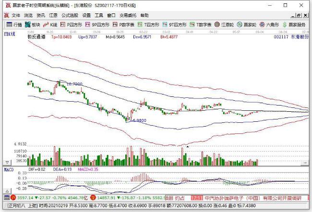Open the 工具 menu
The height and width of the screenshot is (212, 312).
point(99,15)
